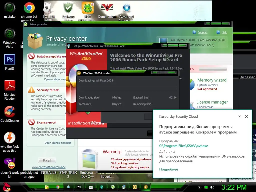Click the Angry Birds start button
The width and height of the screenshot is (256, 192).
tap(6, 187)
